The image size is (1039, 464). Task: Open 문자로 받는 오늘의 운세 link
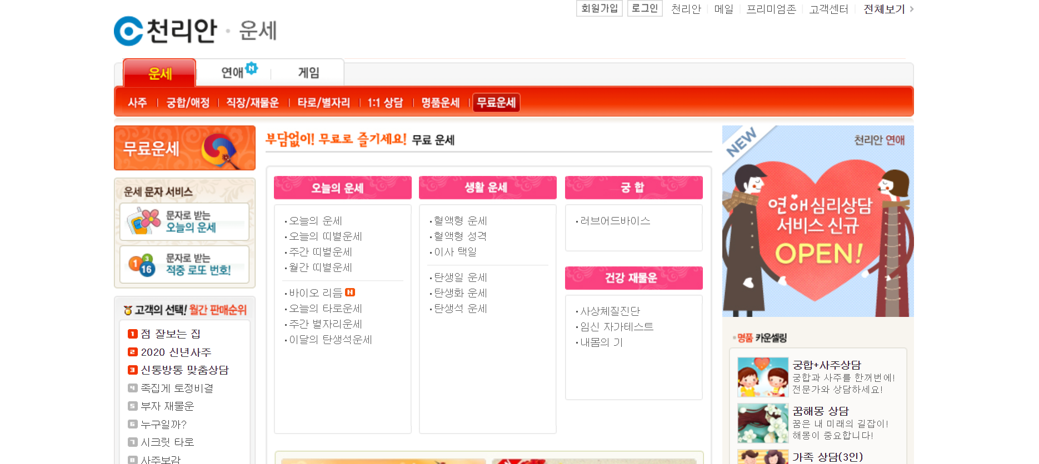point(191,221)
